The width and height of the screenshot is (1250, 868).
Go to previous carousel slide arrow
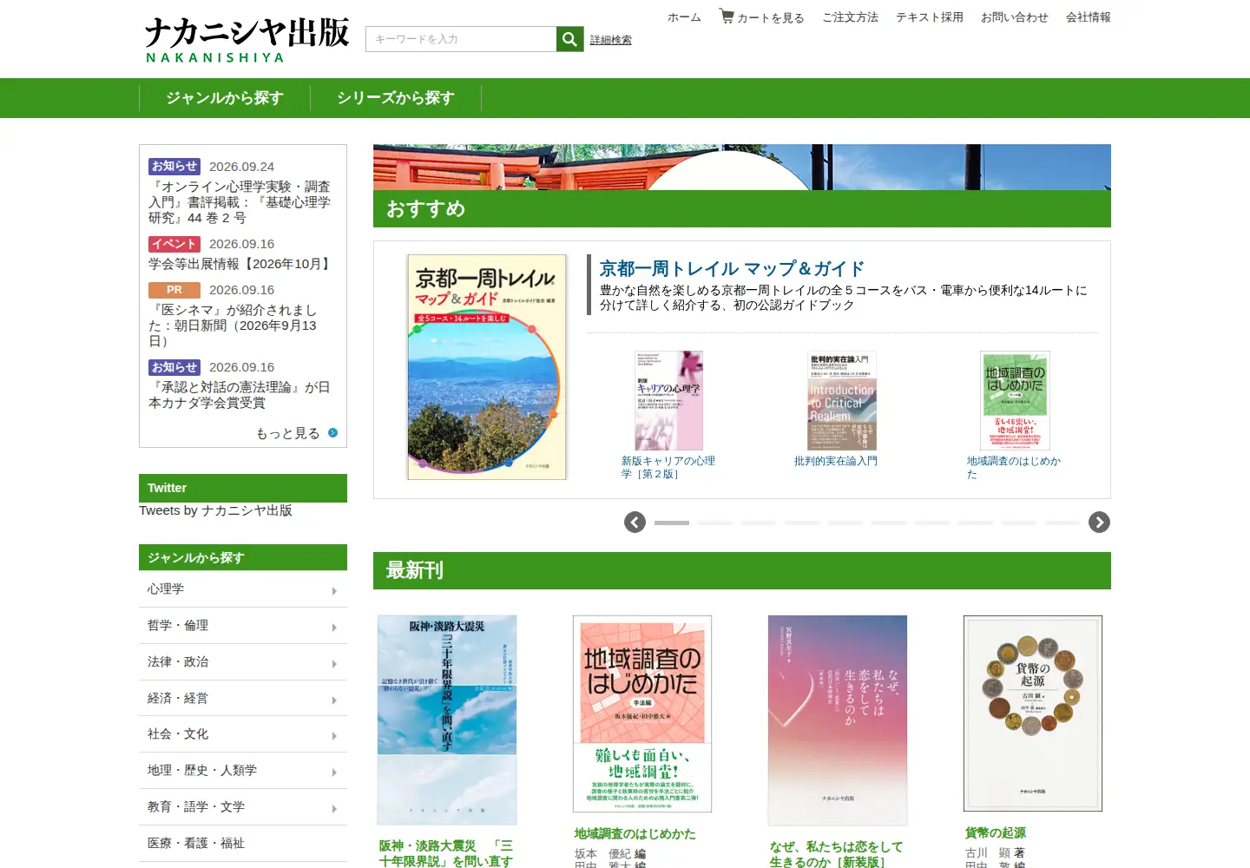coord(635,523)
